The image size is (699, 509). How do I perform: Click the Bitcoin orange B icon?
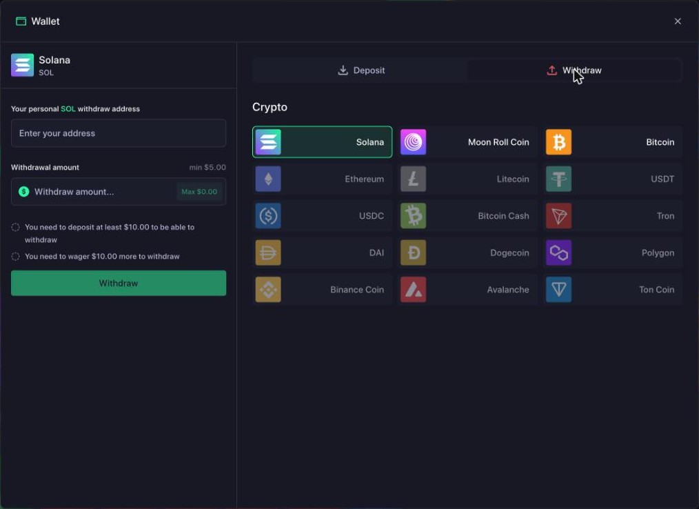pyautogui.click(x=558, y=142)
